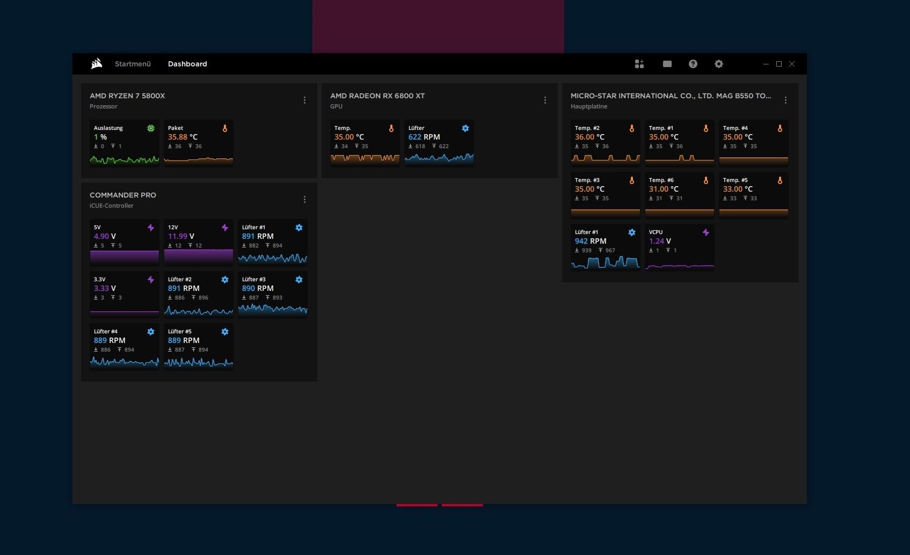910x555 pixels.
Task: Click thermometer icon on Temp. #2
Action: (x=632, y=128)
